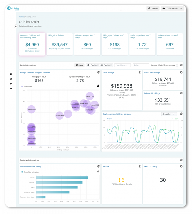
Task: Click the 732 Non Urgent Recalls text
Action: (x=121, y=184)
